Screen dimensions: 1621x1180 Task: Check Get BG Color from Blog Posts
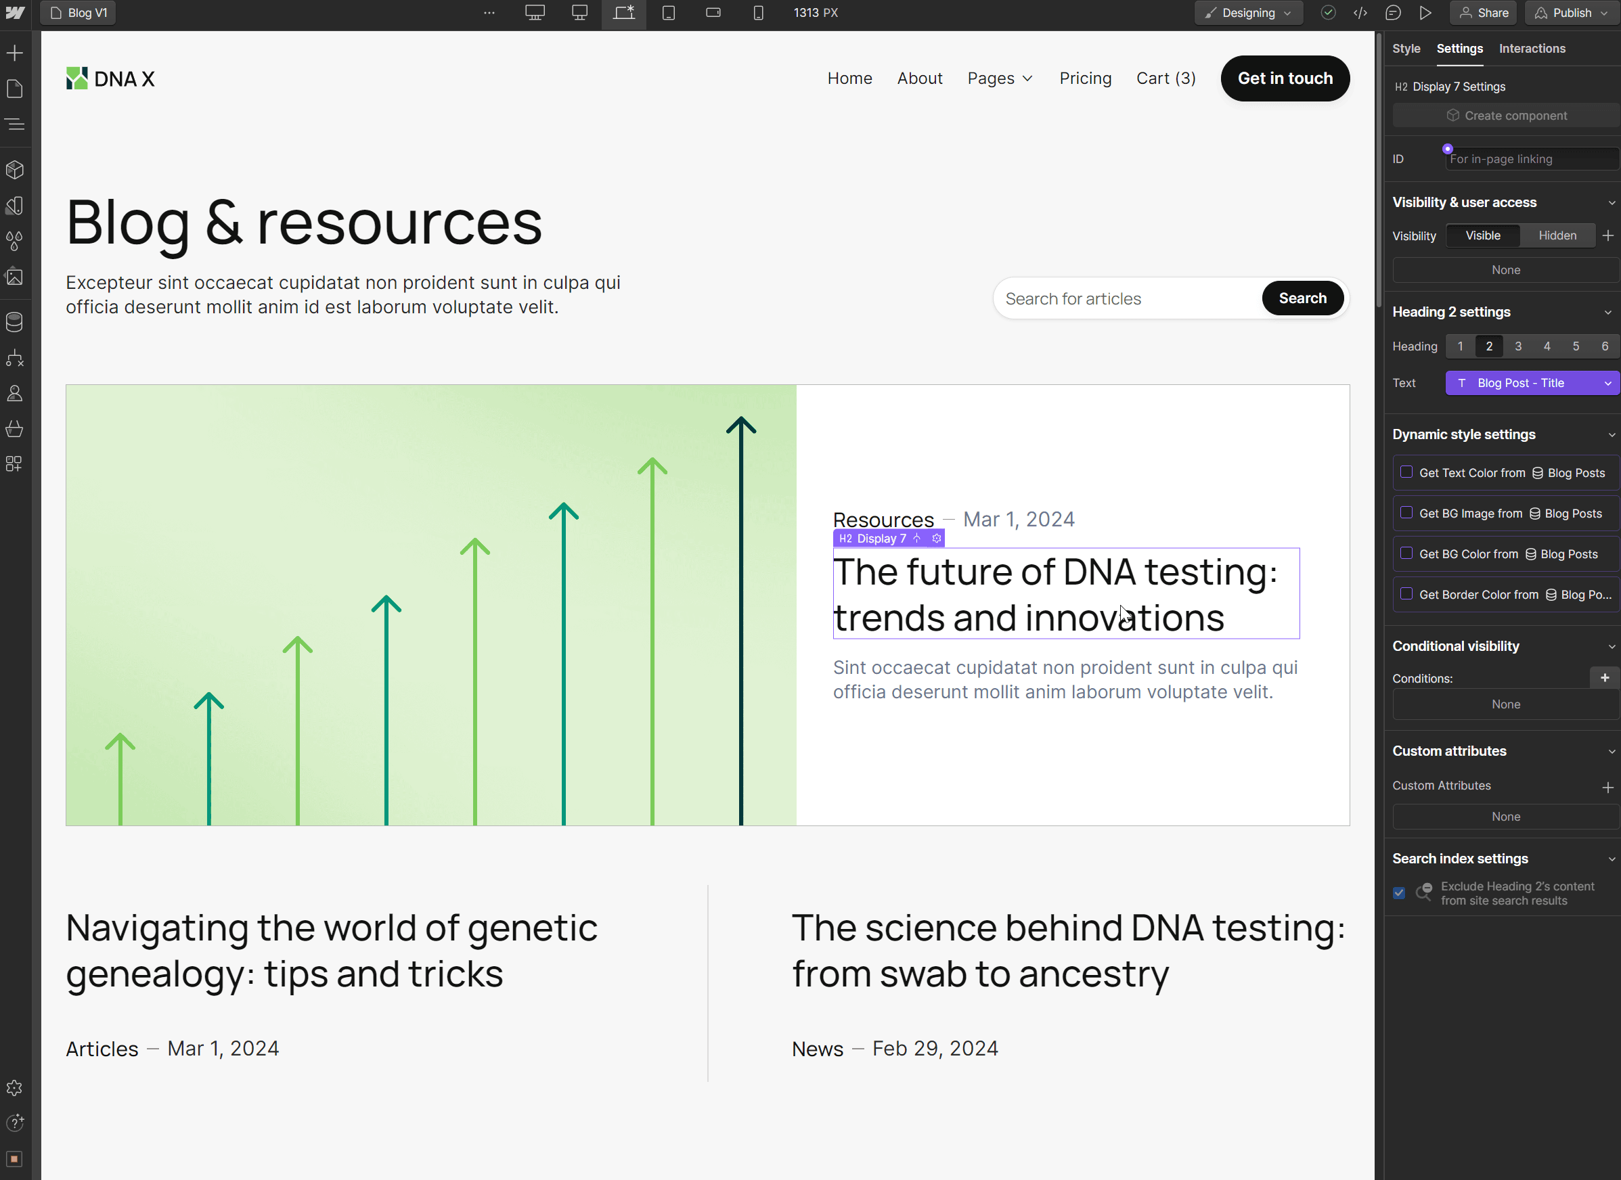(x=1406, y=553)
